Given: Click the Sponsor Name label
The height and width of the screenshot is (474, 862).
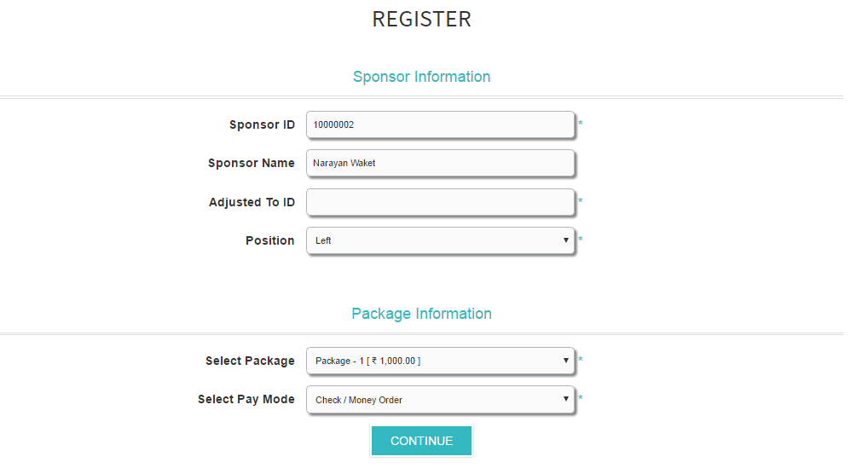Looking at the screenshot, I should point(252,163).
